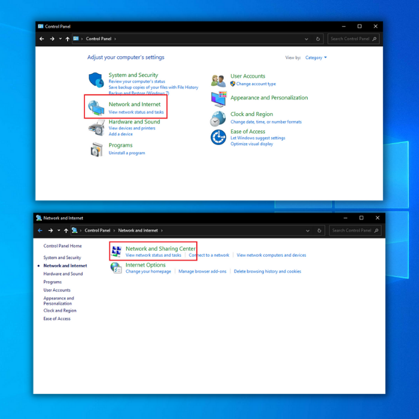The image size is (419, 419).
Task: Click Appearance and Personalization monitor icon
Action: [x=218, y=99]
